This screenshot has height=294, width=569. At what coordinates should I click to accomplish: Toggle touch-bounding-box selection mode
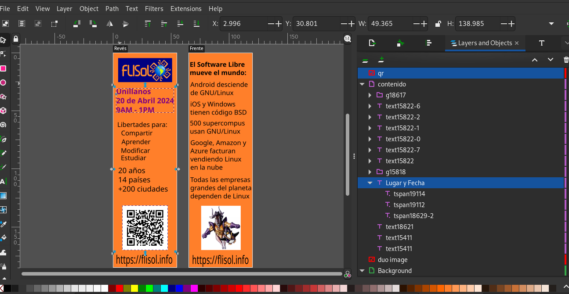54,24
